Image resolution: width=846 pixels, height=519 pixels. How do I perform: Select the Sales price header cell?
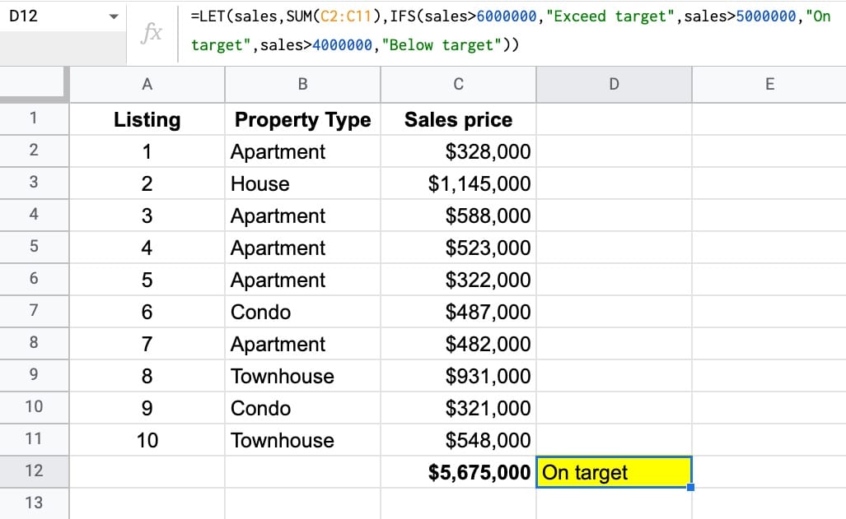click(458, 119)
